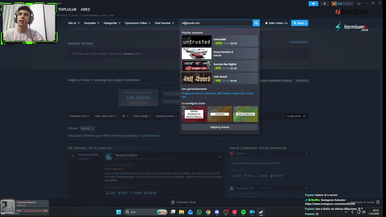Click Türkçe İncelemeler Çok Olumlu box
386x217 pixels.
click(x=138, y=97)
